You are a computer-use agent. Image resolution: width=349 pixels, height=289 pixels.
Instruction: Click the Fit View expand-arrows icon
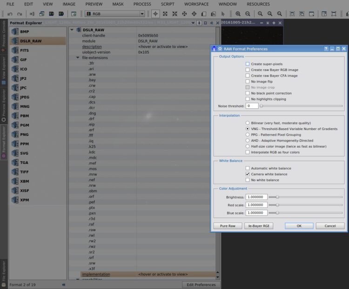(165, 14)
